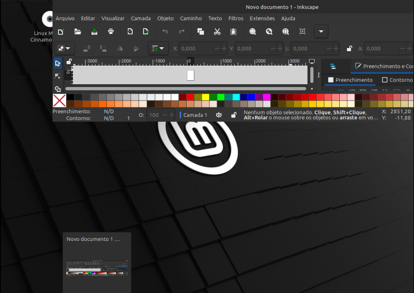Click the display mode monitor icon
Screen dimensions: 414x293
point(312,62)
